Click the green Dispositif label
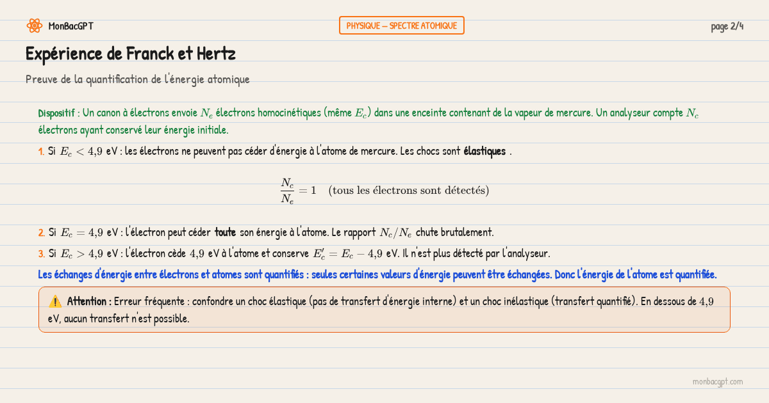 57,113
